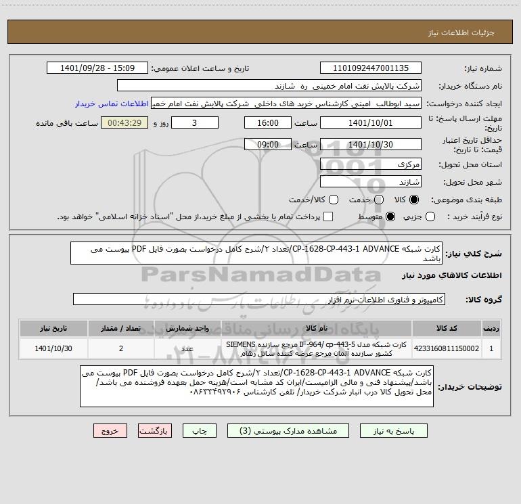Screen dimensions: 521x504
Task: Click the بازگشت back button
Action: [155, 431]
